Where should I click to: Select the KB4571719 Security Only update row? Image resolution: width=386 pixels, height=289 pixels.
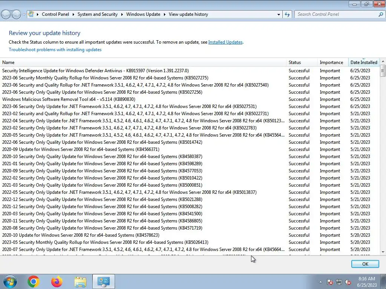click(x=190, y=228)
